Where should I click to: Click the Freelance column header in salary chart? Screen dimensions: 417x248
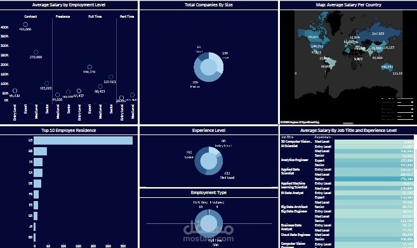pos(63,16)
